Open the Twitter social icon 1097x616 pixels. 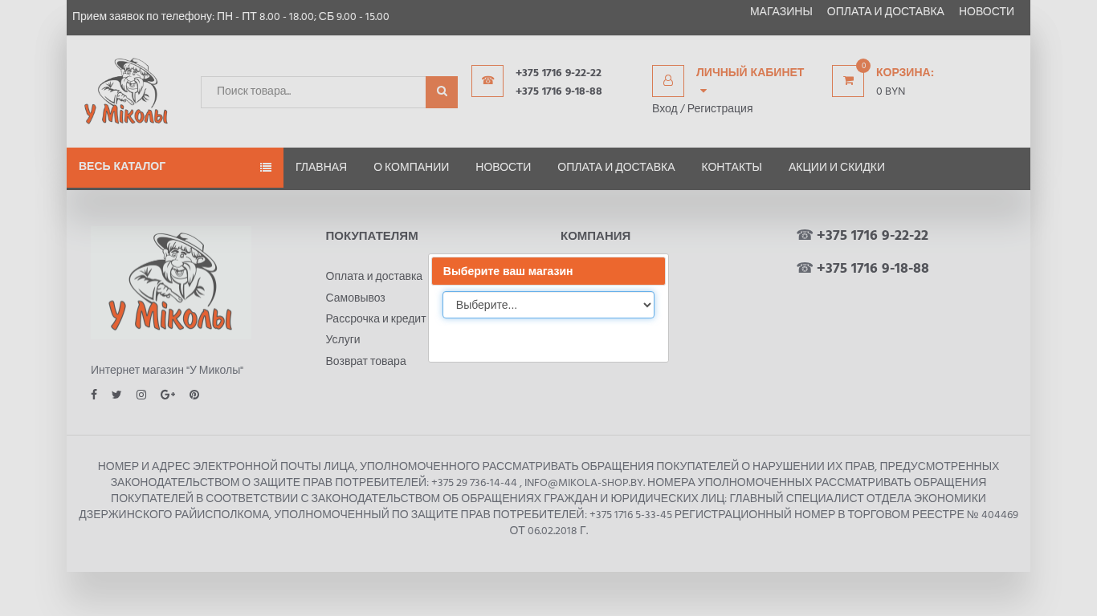point(116,395)
